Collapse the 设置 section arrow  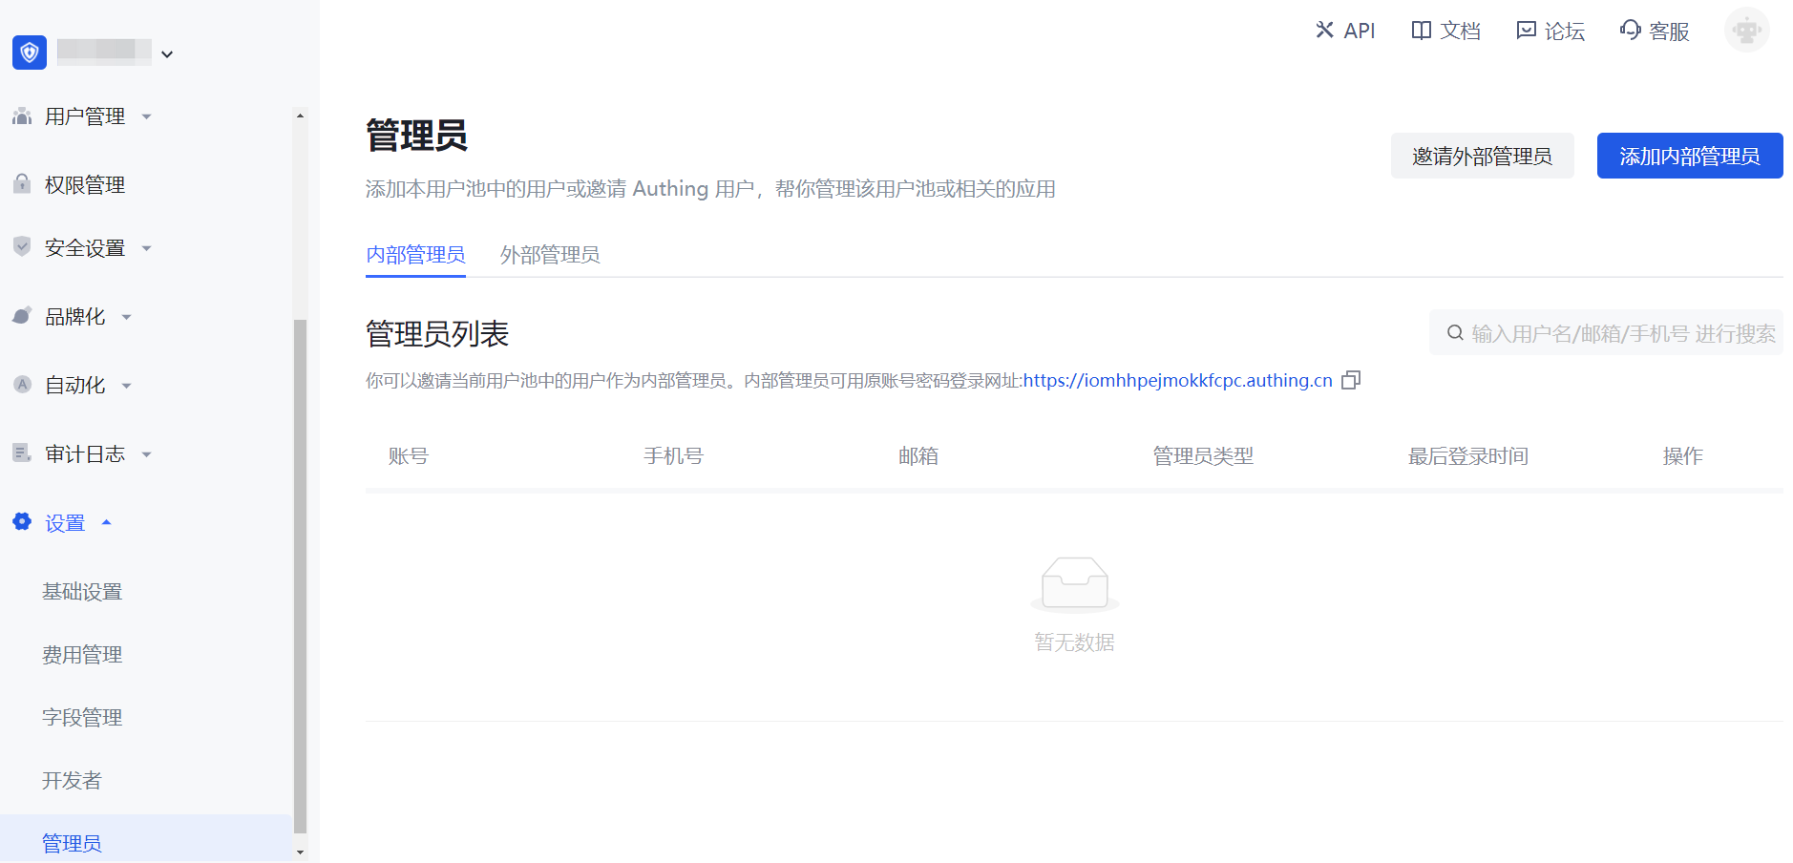[x=107, y=522]
